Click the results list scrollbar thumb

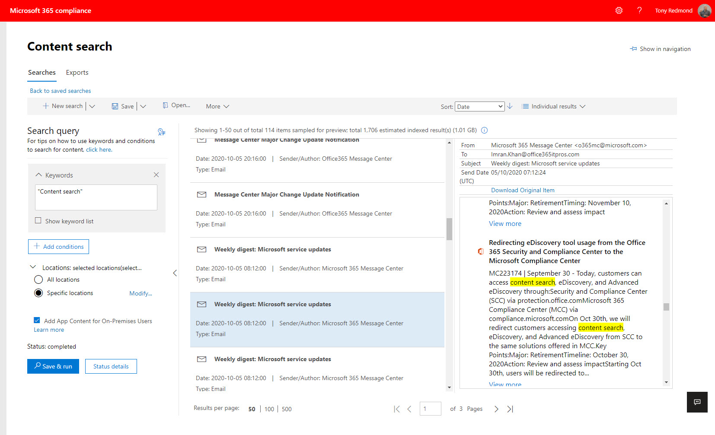click(449, 229)
